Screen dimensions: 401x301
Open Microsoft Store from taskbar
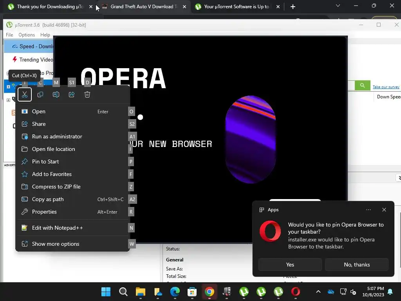(192, 292)
